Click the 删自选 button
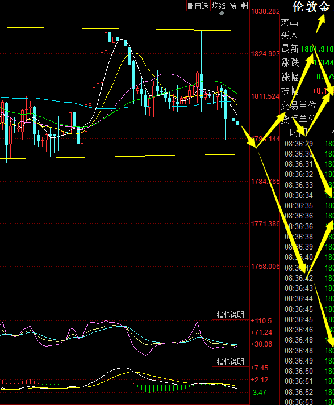The width and height of the screenshot is (334, 405). click(x=198, y=6)
